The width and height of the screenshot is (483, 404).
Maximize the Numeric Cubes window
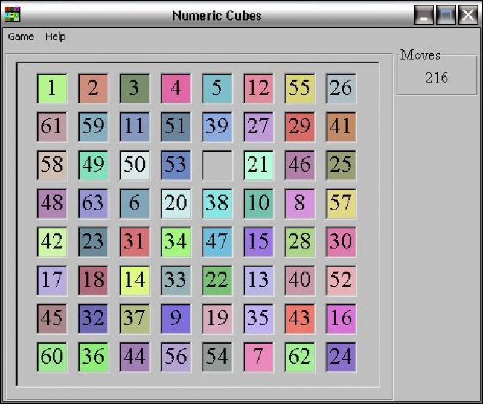[446, 14]
